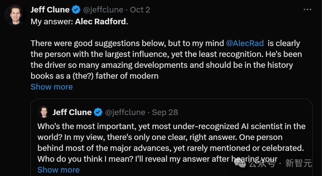Expand the quoted tweet with Show more
Image resolution: width=322 pixels, height=176 pixels.
pyautogui.click(x=59, y=170)
